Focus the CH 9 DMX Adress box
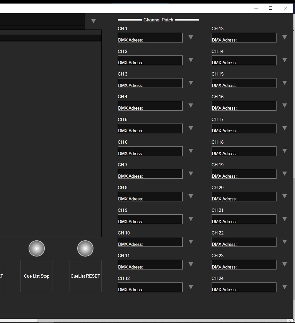Image resolution: width=295 pixels, height=323 pixels. pyautogui.click(x=150, y=219)
